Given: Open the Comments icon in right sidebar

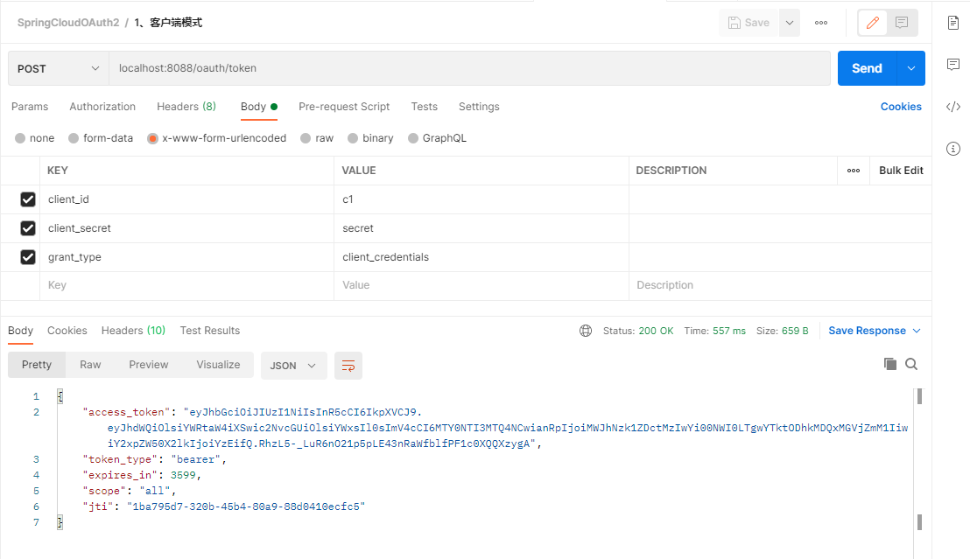Looking at the screenshot, I should pos(953,65).
